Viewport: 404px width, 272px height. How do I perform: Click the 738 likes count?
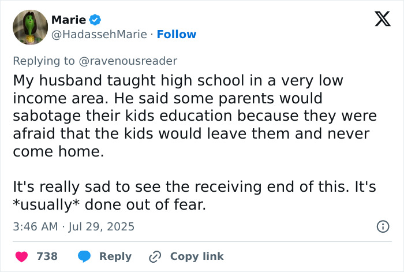(x=47, y=256)
